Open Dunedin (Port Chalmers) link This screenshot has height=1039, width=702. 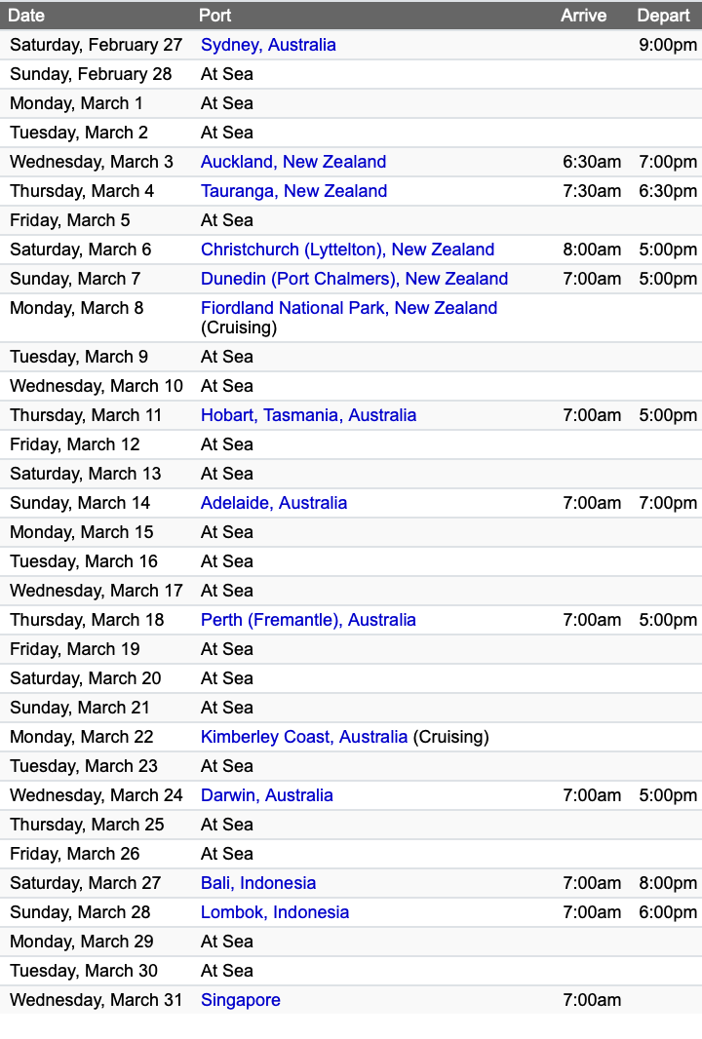pos(354,279)
